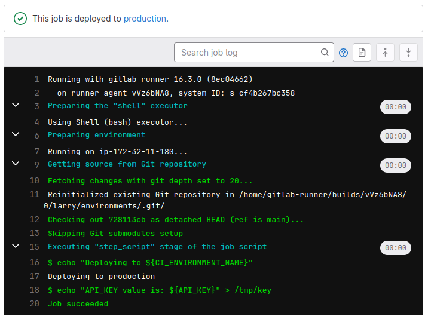Screen dimensions: 428x319
Task: Click line number 1 in the log
Action: tap(36, 79)
